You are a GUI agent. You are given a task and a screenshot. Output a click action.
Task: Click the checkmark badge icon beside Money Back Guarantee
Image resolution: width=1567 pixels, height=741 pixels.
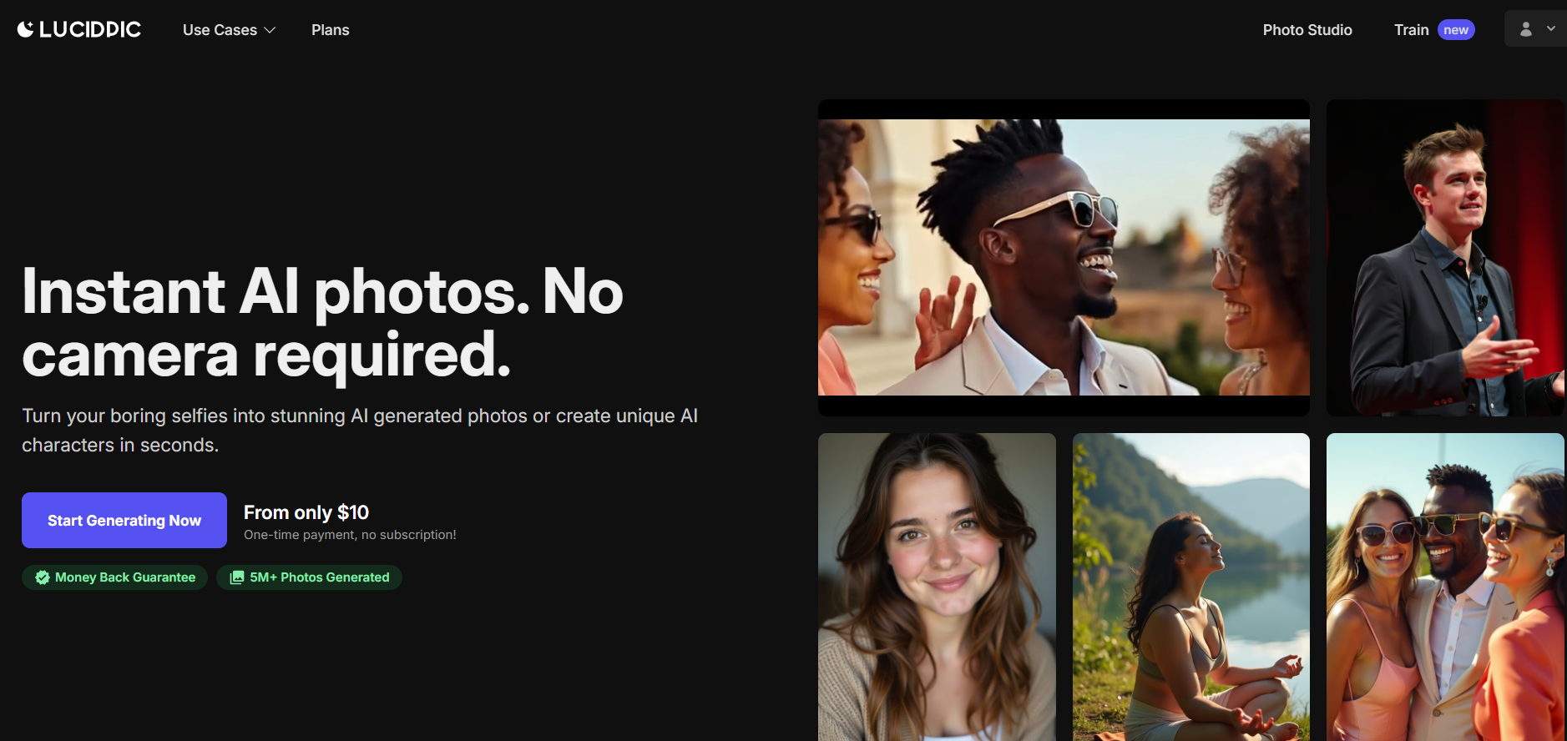tap(43, 577)
